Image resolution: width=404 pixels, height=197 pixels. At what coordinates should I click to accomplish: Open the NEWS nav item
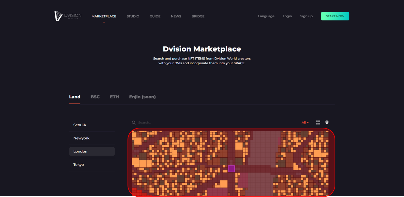(176, 16)
